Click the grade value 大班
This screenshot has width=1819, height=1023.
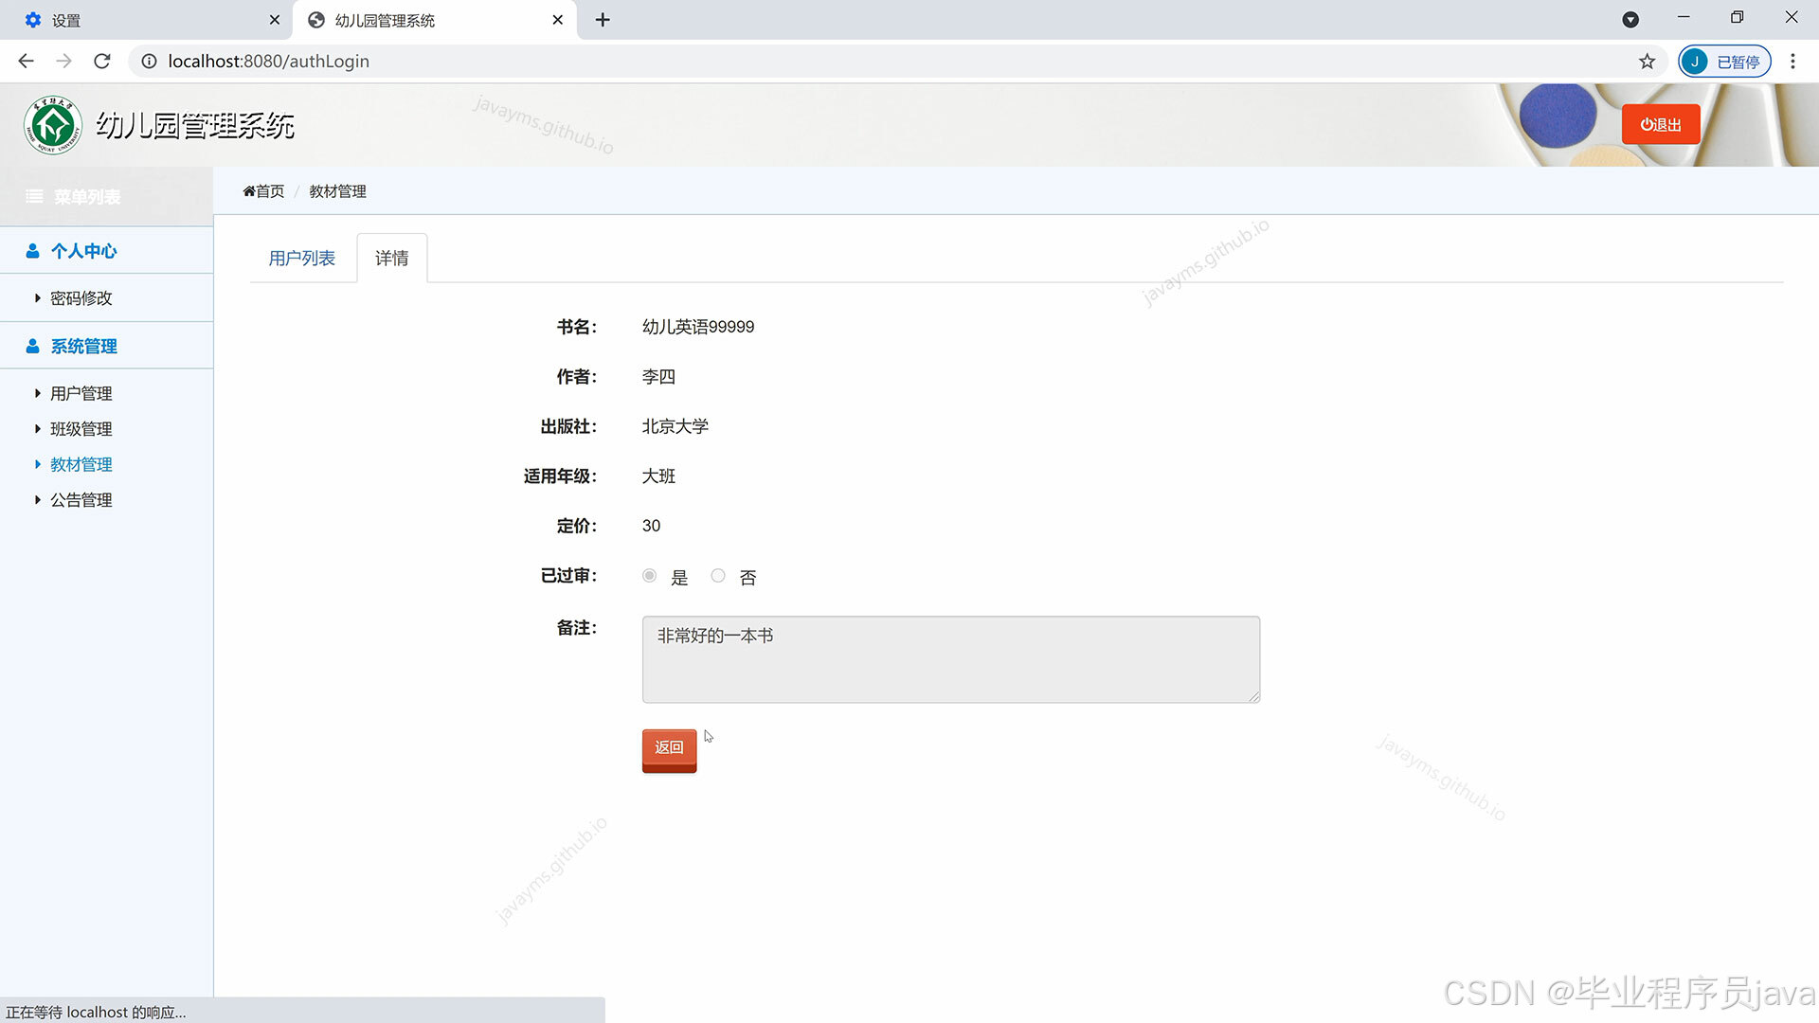(x=658, y=476)
